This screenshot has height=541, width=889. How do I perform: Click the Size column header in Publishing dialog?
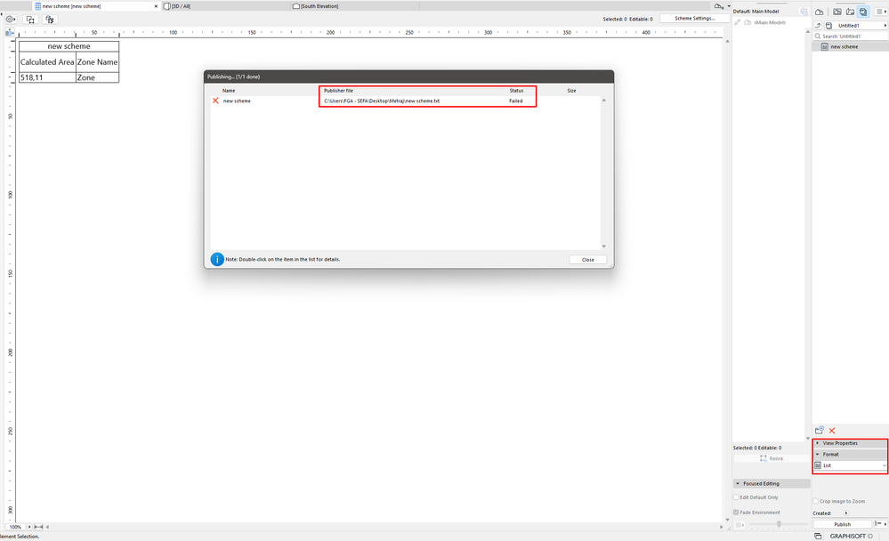571,91
